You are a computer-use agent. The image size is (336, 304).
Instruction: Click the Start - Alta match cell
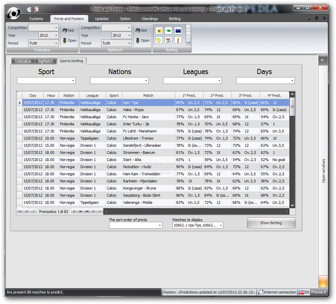[x=148, y=160]
